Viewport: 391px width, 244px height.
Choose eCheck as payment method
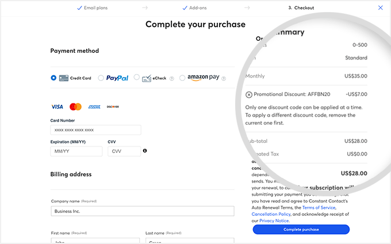137,78
